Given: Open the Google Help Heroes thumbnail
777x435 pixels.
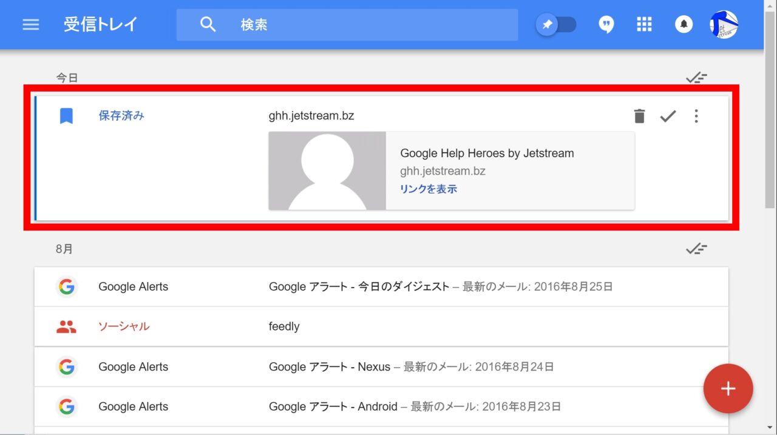Looking at the screenshot, I should 327,171.
